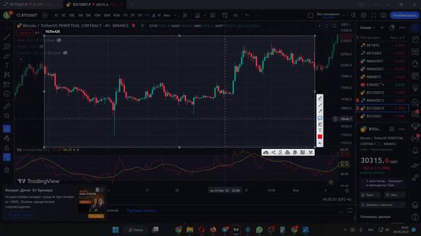
Task: Select the 4-hour timeframe
Action: tap(147, 15)
